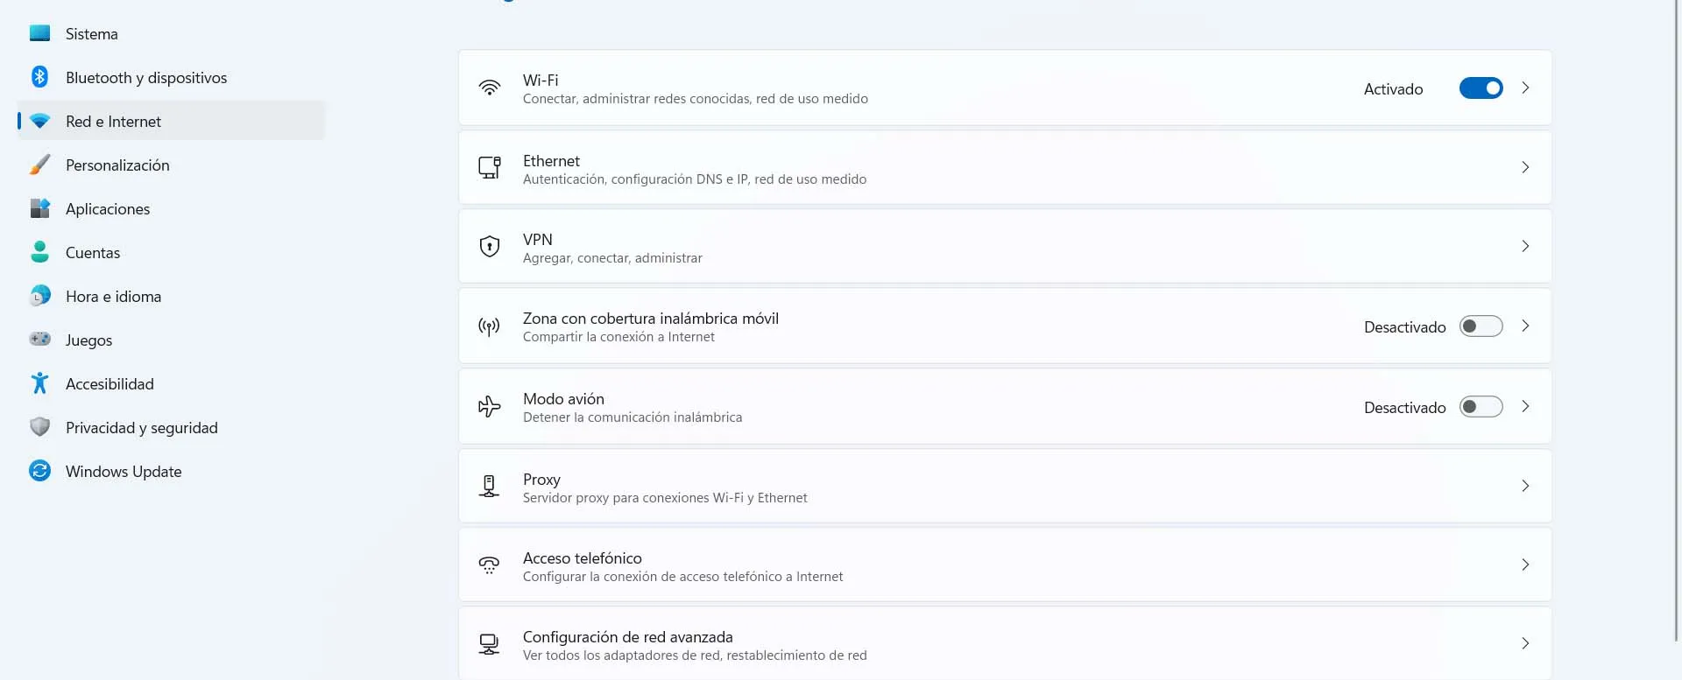Click the Privacidad y seguridad shield icon
1682x680 pixels.
(x=40, y=427)
